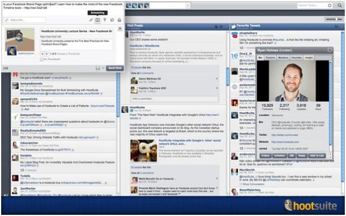Refresh the Wall Posts column
346x216 pixels.
coord(221,26)
